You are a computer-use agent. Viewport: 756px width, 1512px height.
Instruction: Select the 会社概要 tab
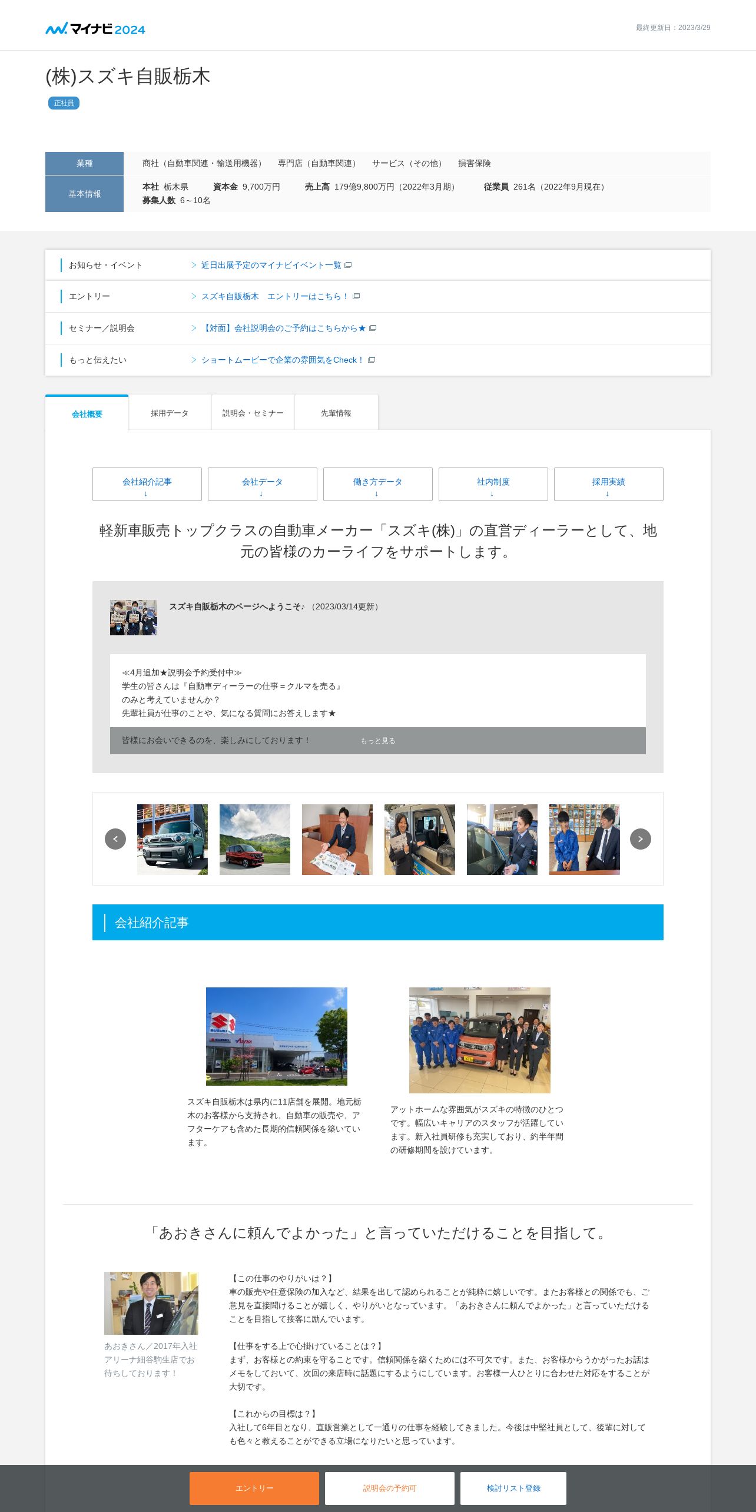pyautogui.click(x=87, y=413)
